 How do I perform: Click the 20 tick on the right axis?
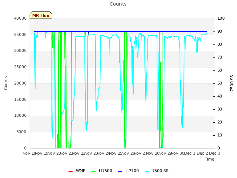220,122
